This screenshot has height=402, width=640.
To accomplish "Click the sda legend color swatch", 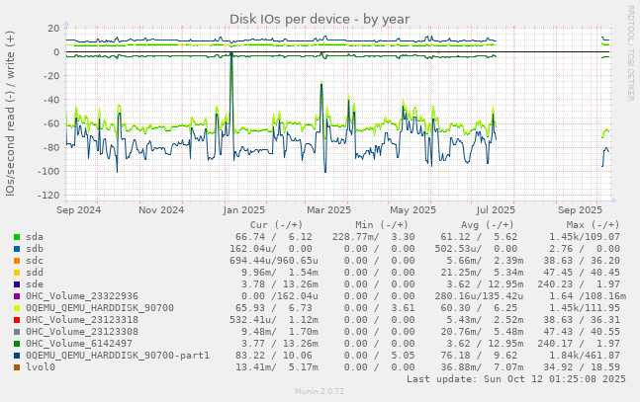I will pyautogui.click(x=17, y=237).
